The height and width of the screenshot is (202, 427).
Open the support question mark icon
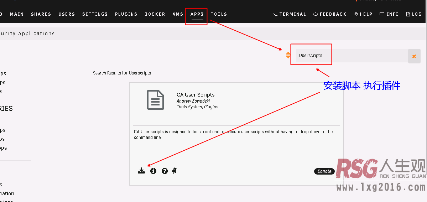[x=165, y=171]
